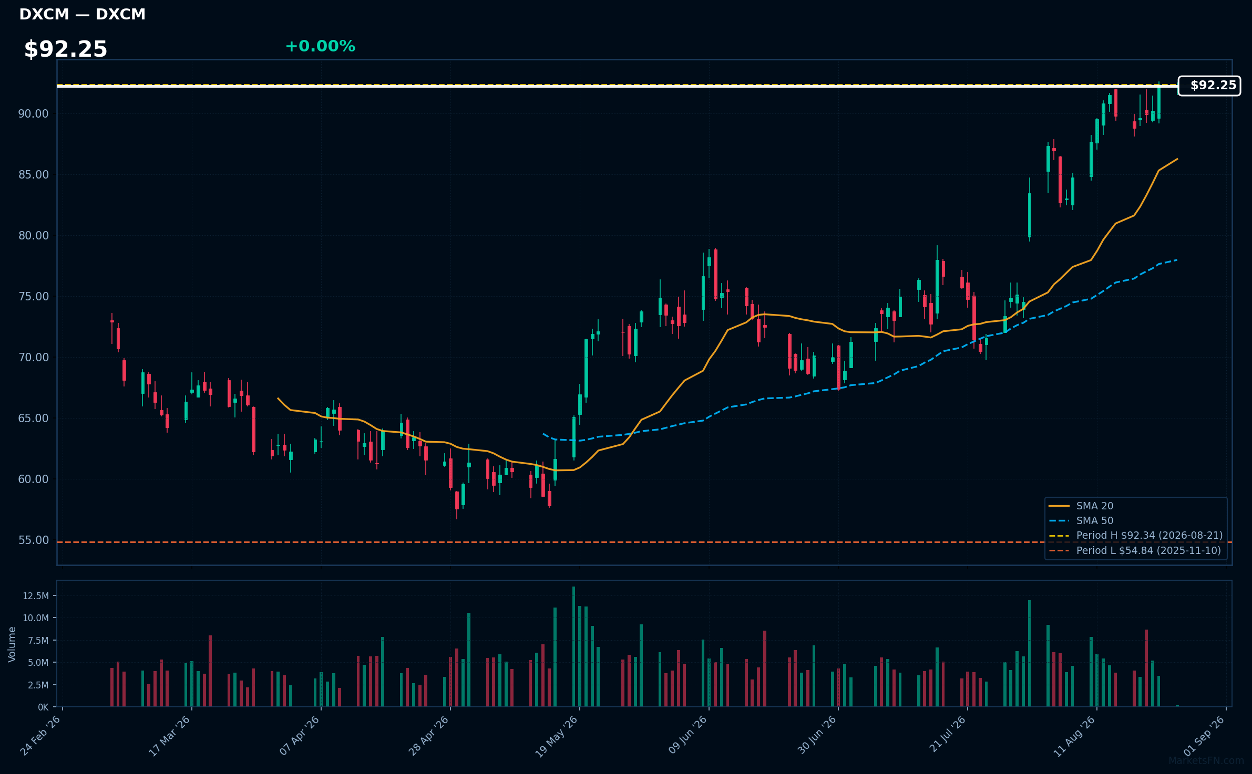
Task: Click the 21 Jul '26 date label
Action: click(947, 734)
